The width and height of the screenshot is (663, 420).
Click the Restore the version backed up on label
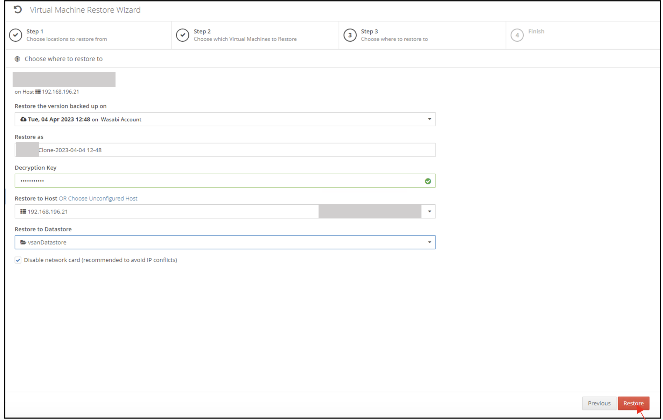[61, 106]
